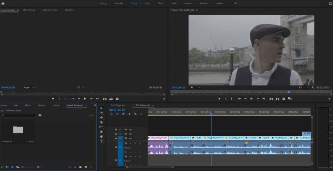Select the Hand tool
Image resolution: width=333 pixels, height=171 pixels.
(101, 136)
